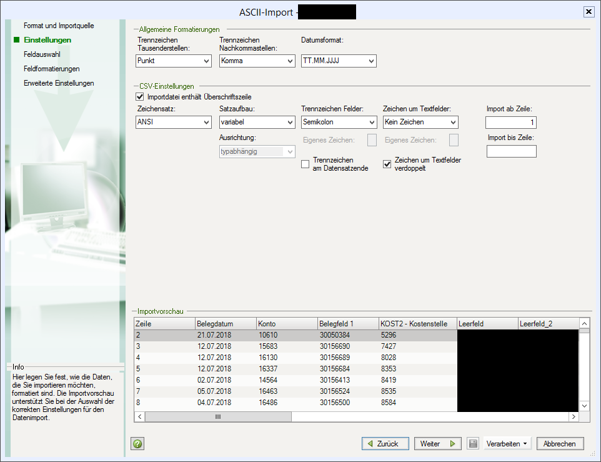601x462 pixels.
Task: Go to 'Feldformatierungen' step
Action: [x=51, y=69]
